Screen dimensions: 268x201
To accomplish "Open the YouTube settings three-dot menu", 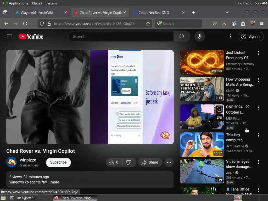I will point(230,36).
